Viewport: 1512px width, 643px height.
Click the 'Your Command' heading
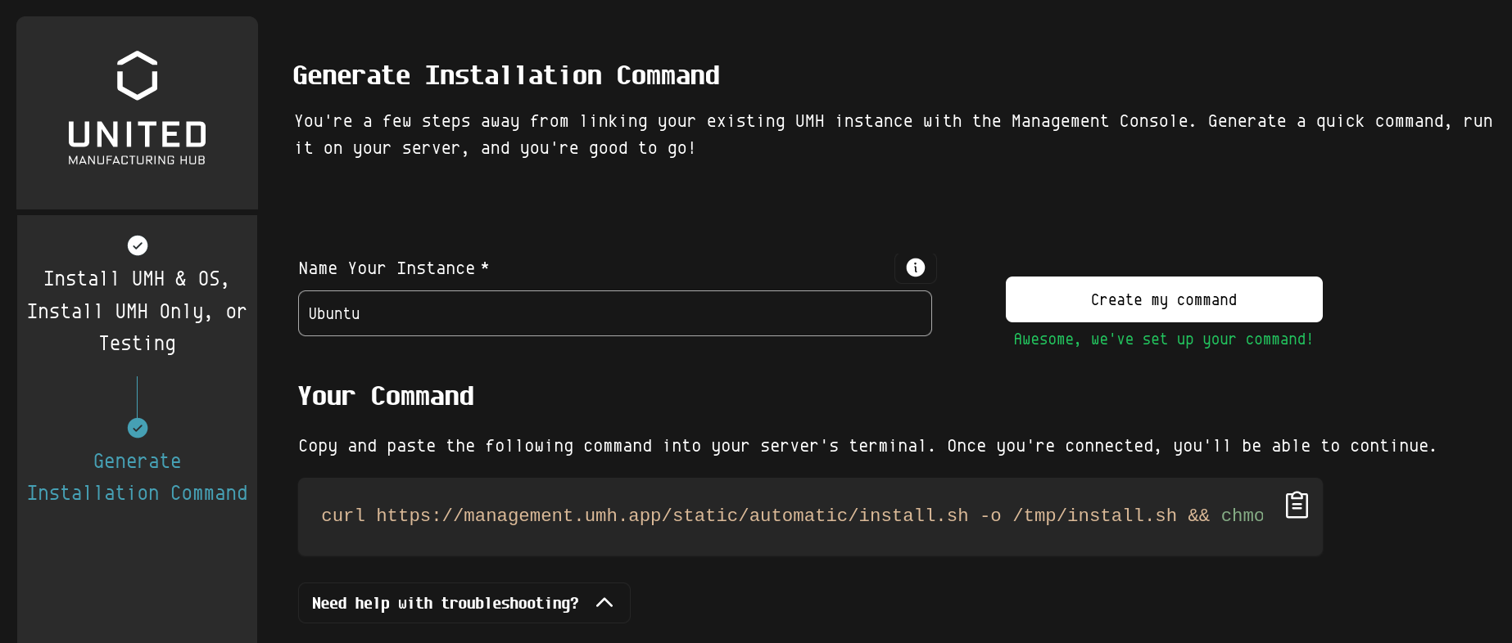(x=386, y=396)
